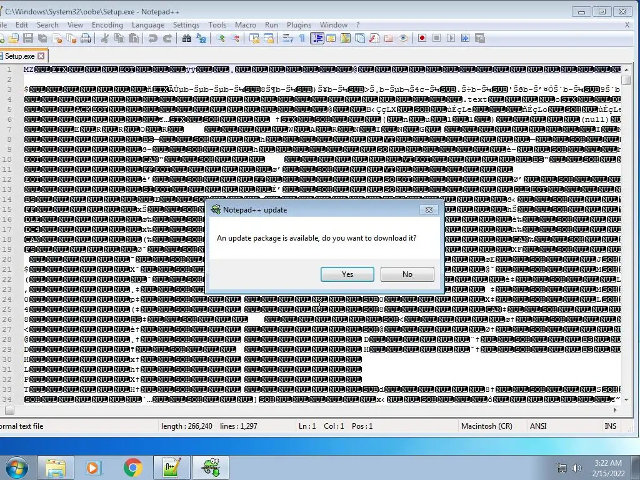Open the Settings menu
Viewport: 640px width, 480px height.
click(x=186, y=25)
